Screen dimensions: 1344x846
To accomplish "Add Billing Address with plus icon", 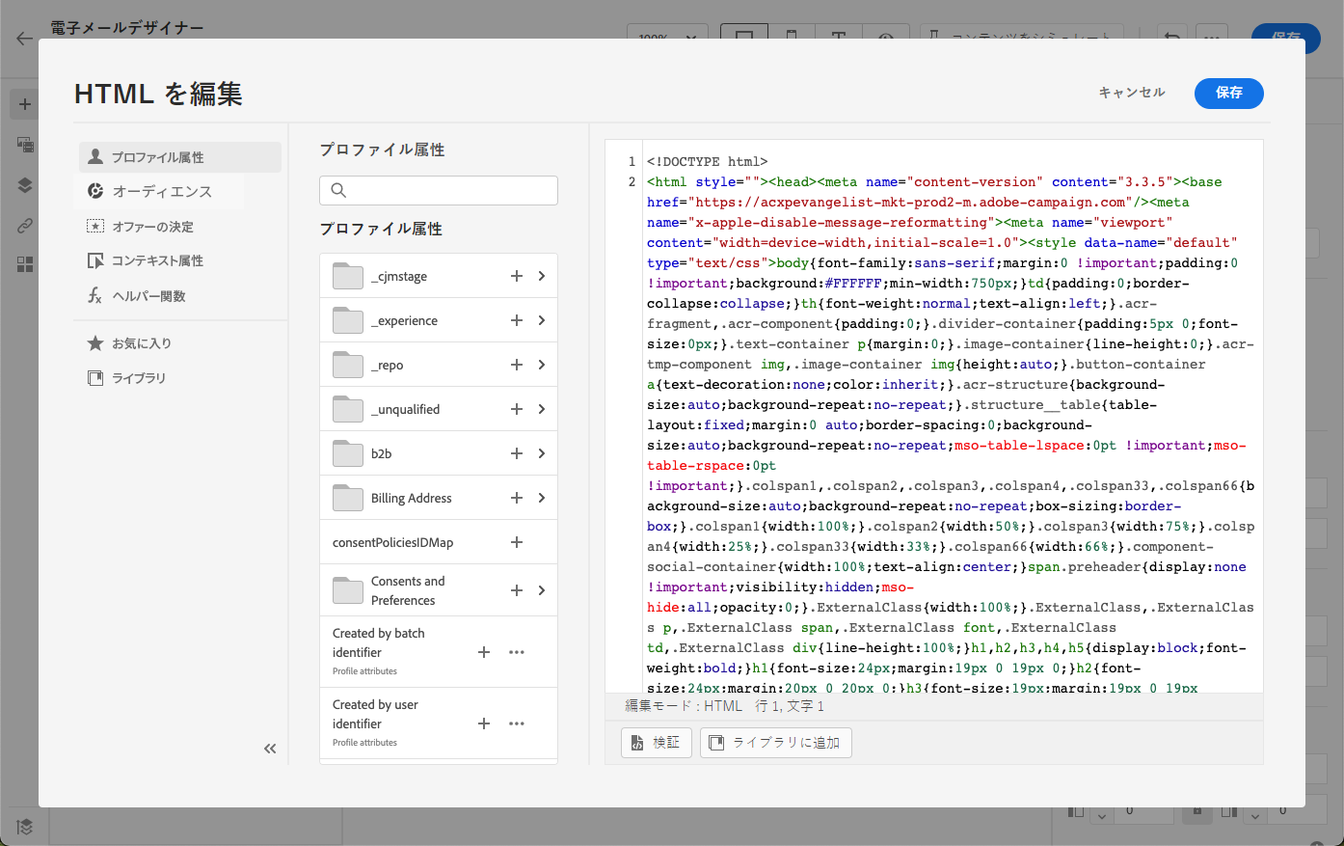I will pos(517,498).
